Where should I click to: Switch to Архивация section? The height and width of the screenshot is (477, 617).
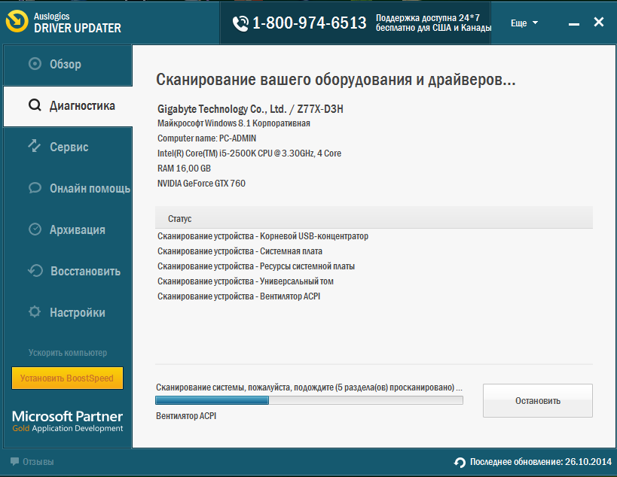tap(68, 230)
